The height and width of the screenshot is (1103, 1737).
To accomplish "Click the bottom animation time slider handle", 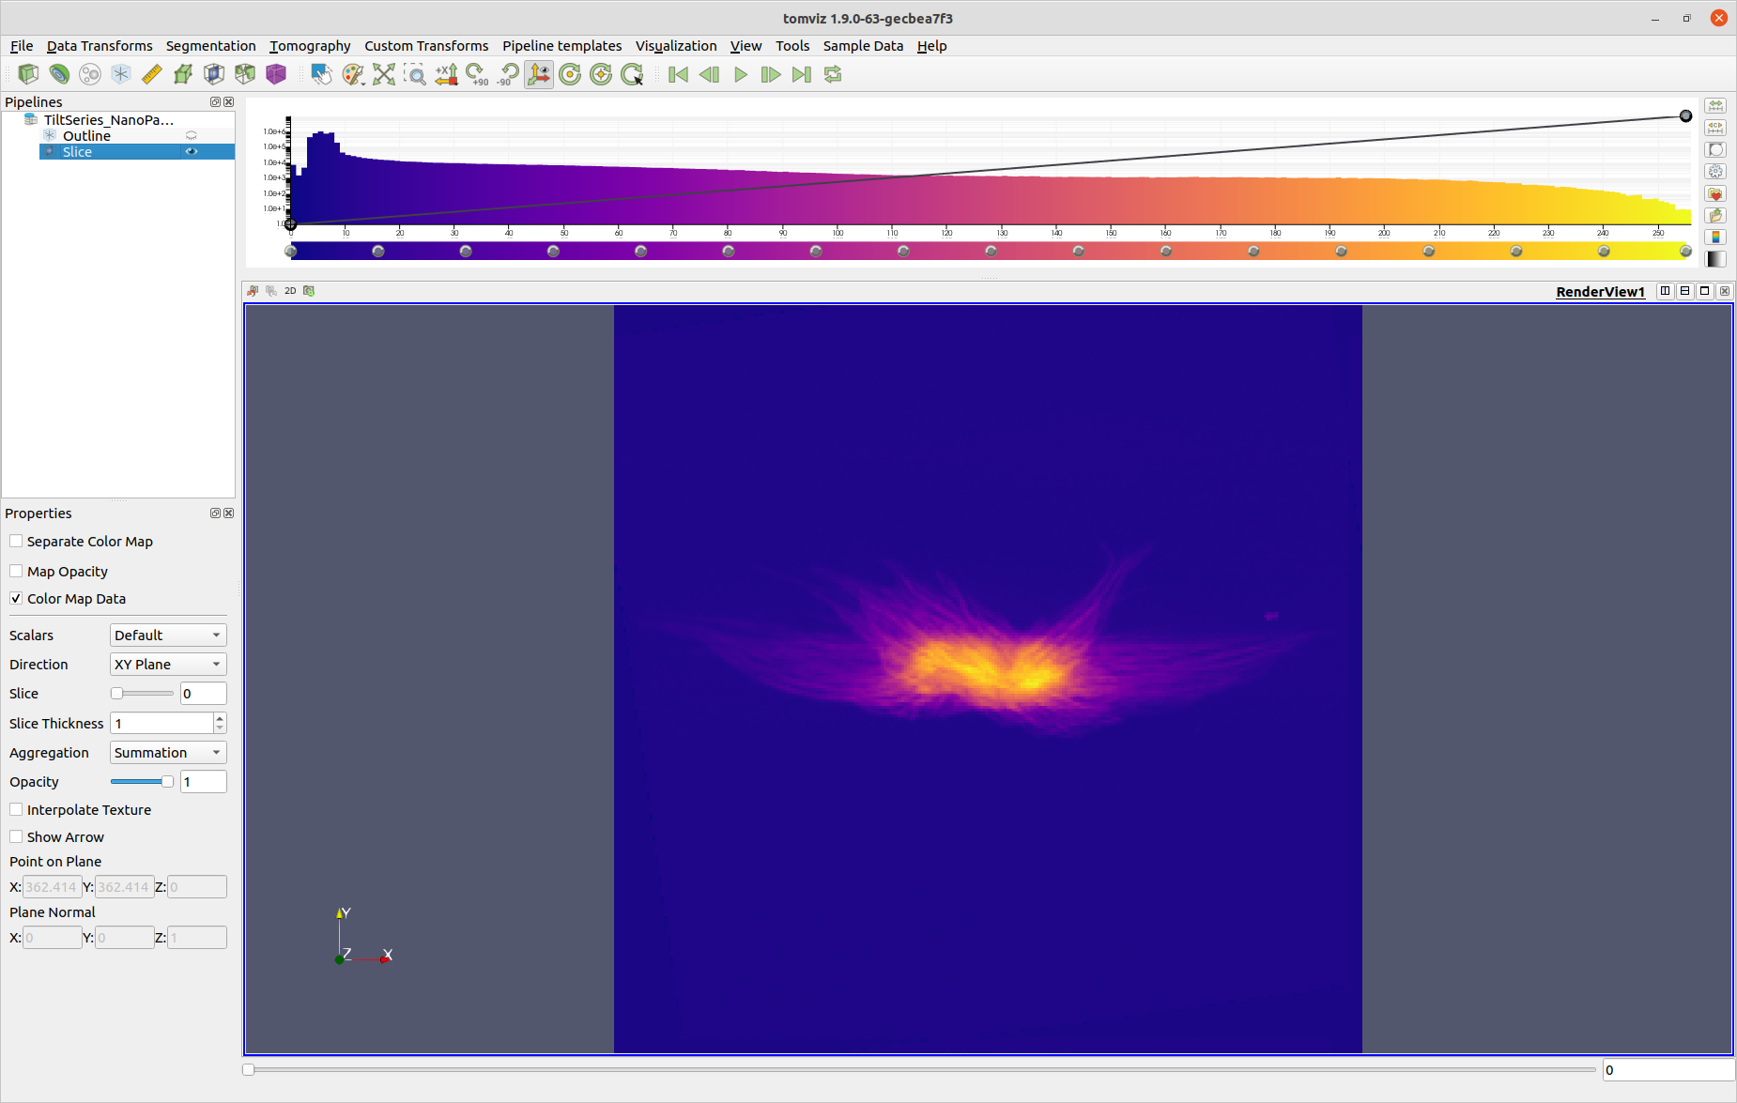I will tap(248, 1070).
